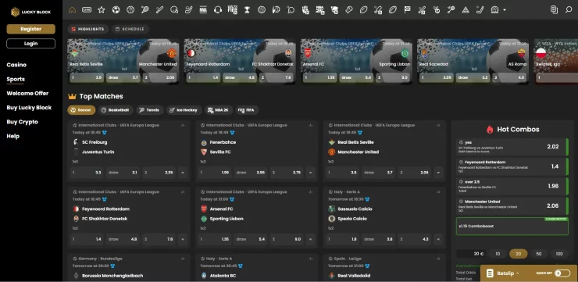Open Buy Crypto in sidebar
578x282 pixels.
22,122
